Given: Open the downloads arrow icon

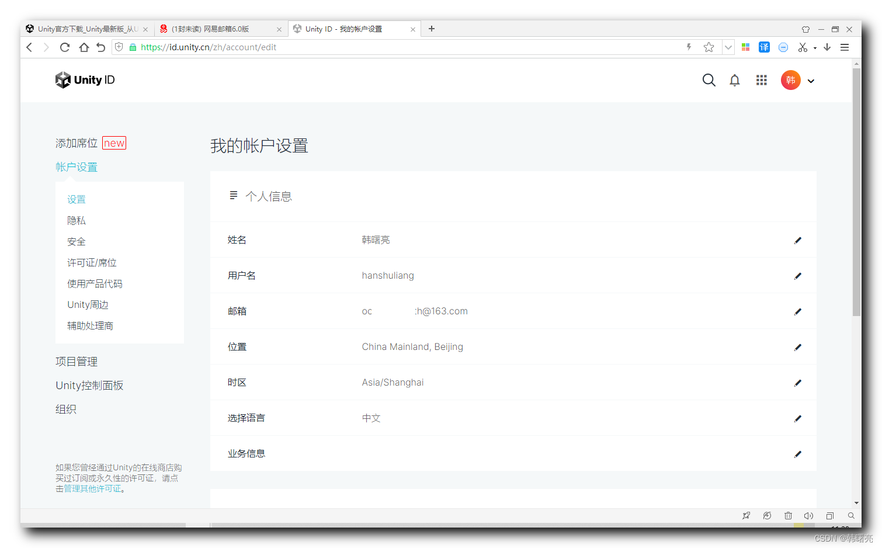Looking at the screenshot, I should pos(827,47).
